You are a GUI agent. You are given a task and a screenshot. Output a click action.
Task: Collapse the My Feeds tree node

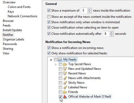(x=51, y=60)
